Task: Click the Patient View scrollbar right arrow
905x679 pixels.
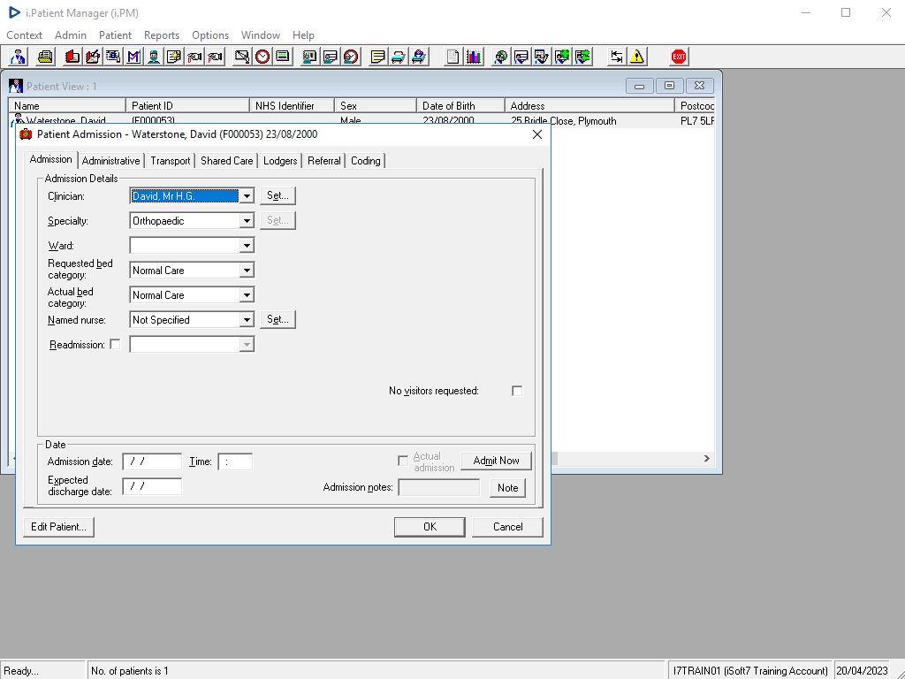Action: (x=706, y=459)
